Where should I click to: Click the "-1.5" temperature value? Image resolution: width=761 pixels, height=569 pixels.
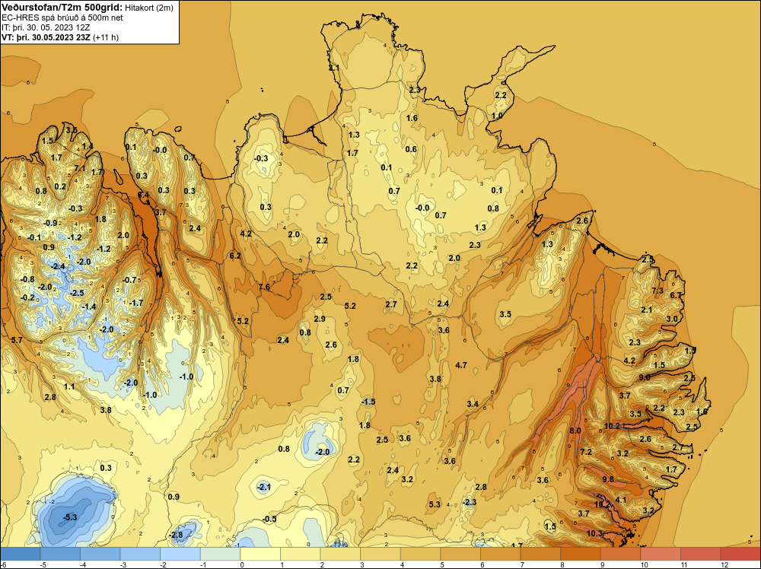click(368, 402)
